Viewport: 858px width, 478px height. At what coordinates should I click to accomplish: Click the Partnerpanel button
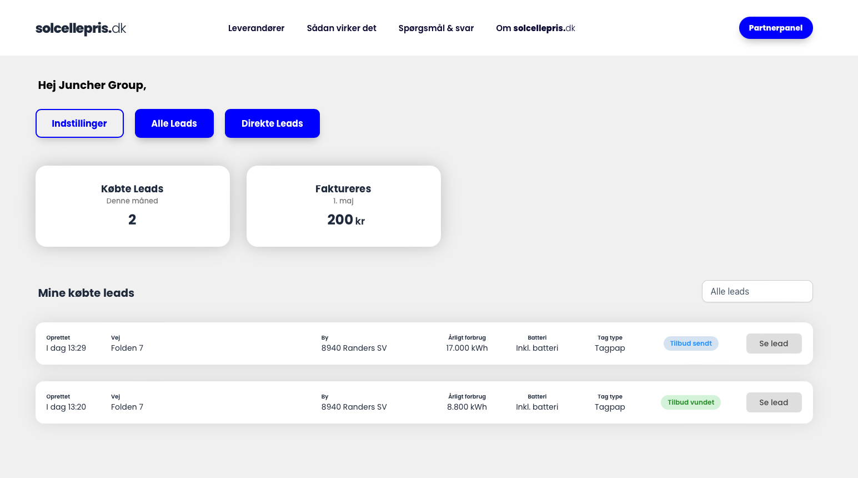[x=775, y=28]
